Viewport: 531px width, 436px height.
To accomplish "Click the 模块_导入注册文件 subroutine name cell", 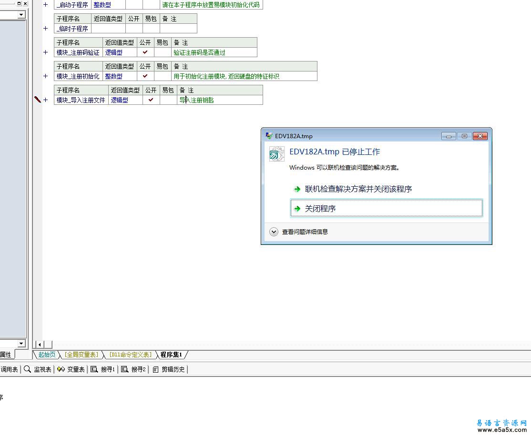I will coord(81,100).
